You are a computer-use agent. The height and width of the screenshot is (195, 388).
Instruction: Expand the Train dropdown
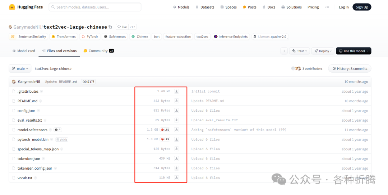point(299,51)
